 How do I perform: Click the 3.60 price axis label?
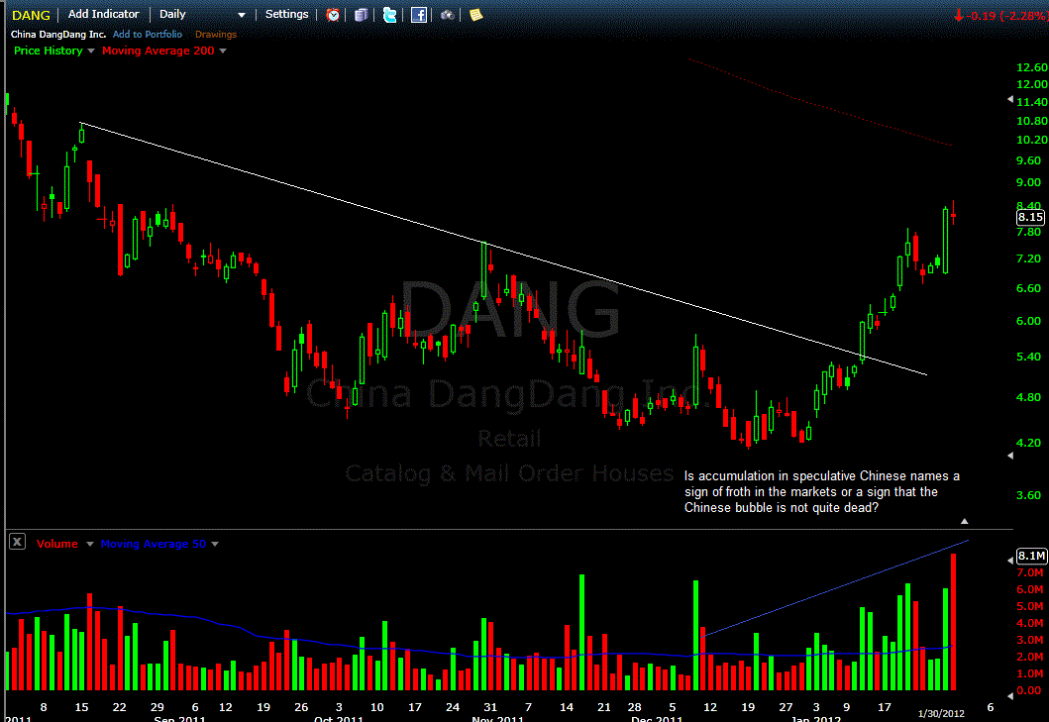point(1029,495)
